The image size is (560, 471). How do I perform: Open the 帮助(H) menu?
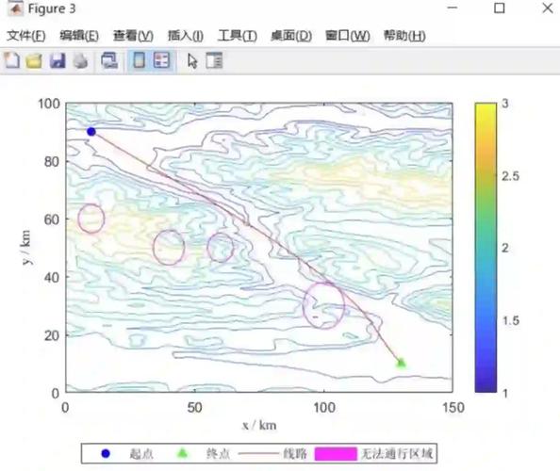[404, 36]
